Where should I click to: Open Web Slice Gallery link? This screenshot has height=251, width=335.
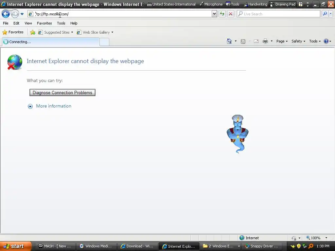(95, 32)
